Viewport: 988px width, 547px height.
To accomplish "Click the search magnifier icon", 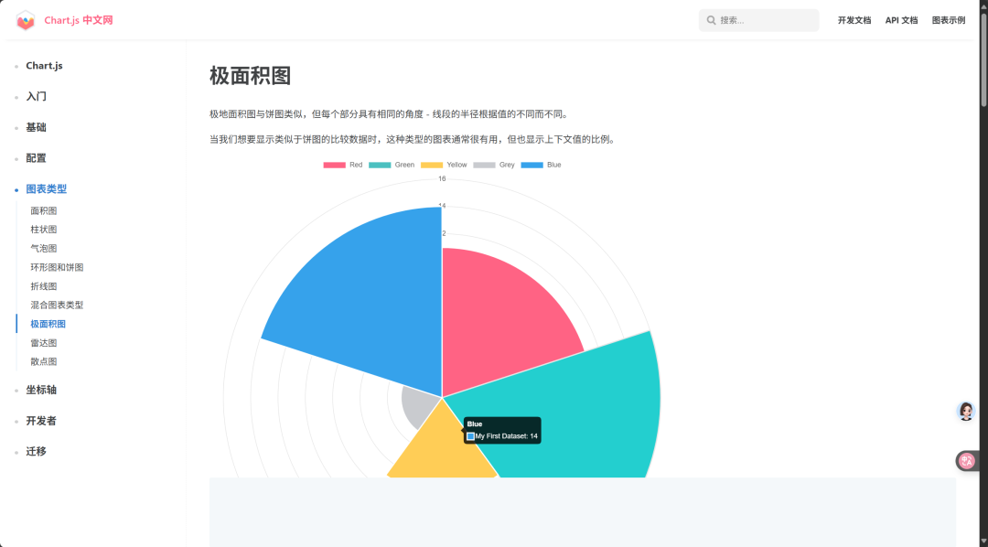I will (712, 20).
